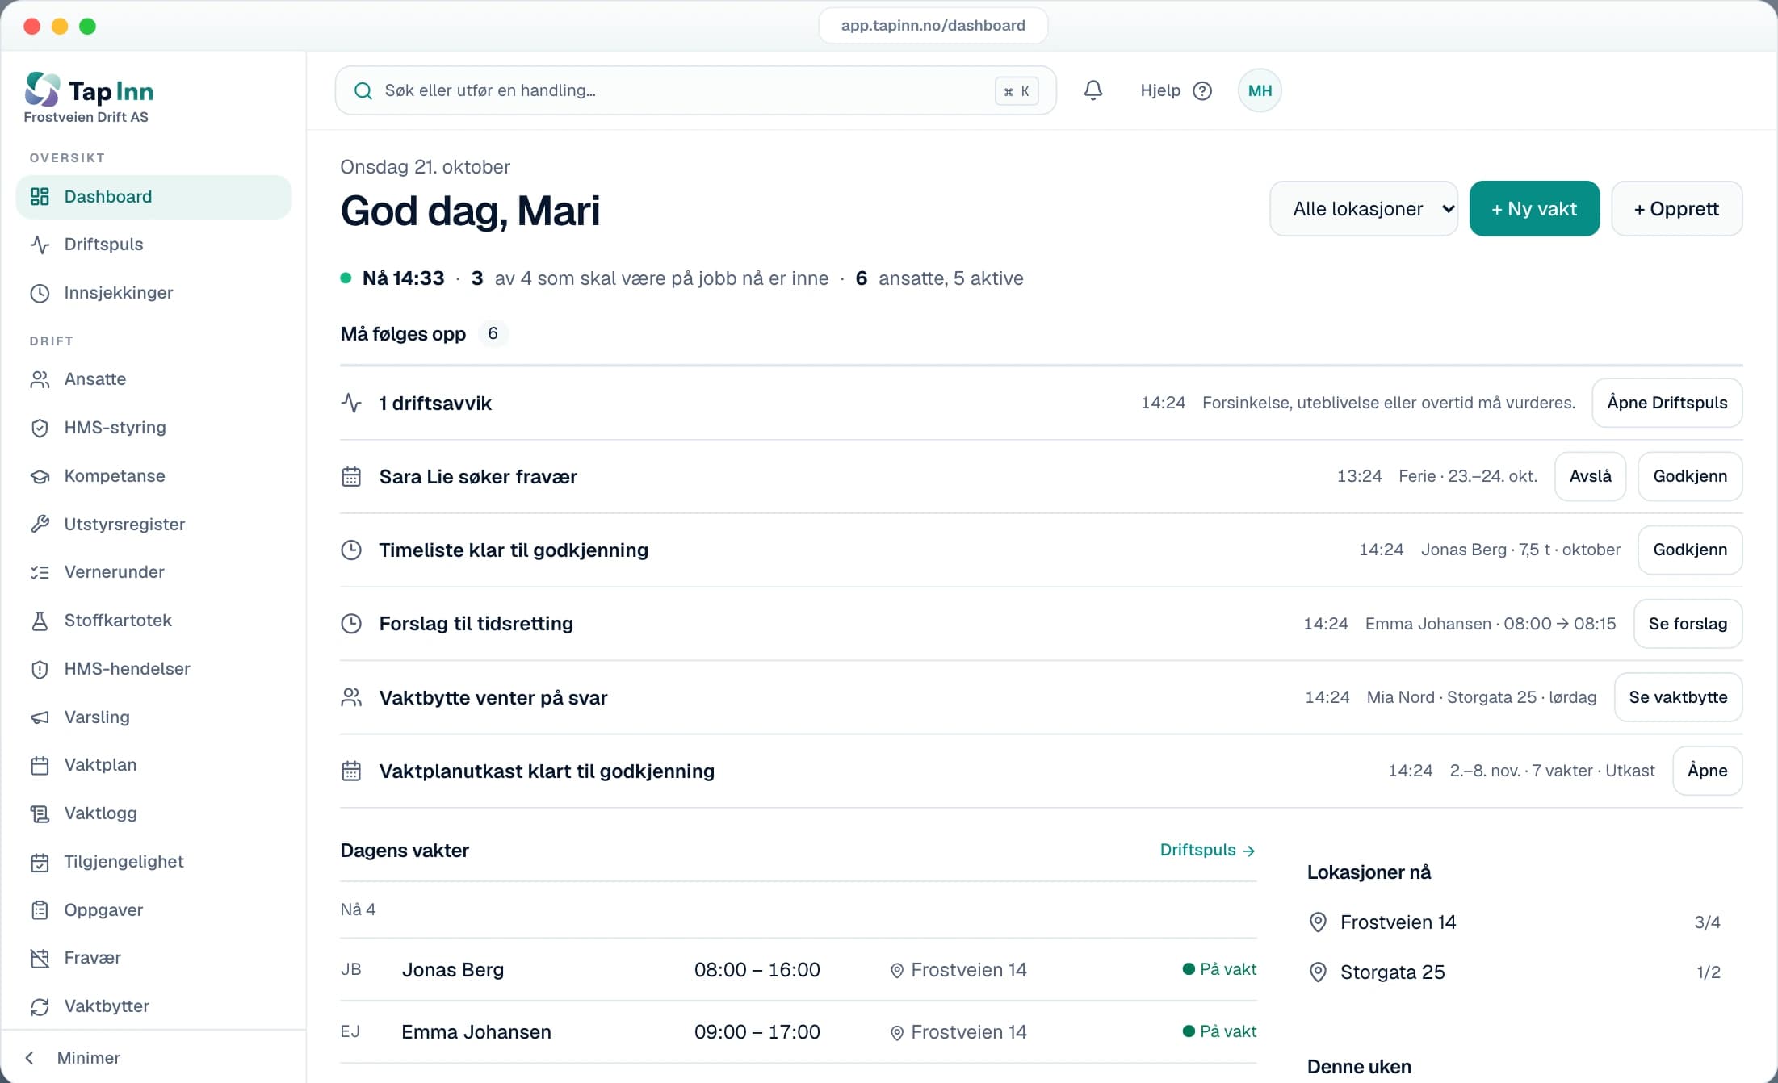
Task: Click the Innsjekkinger clock icon
Action: 40,293
